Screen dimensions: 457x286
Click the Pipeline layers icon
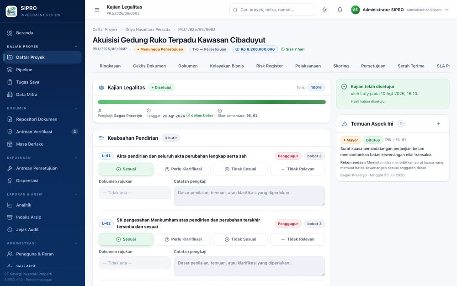(x=10, y=69)
